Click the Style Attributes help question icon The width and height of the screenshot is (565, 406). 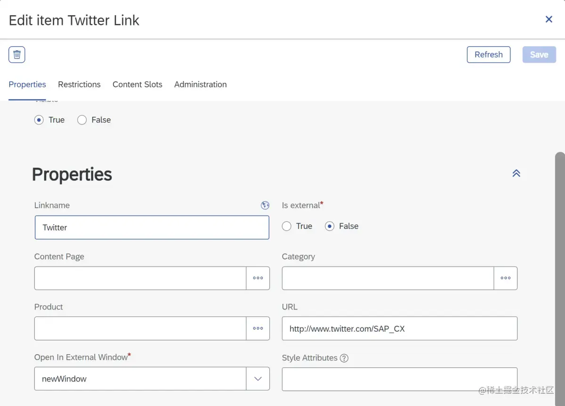[344, 358]
